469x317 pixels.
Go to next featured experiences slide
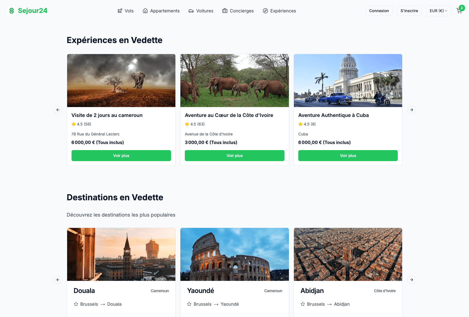coord(412,110)
